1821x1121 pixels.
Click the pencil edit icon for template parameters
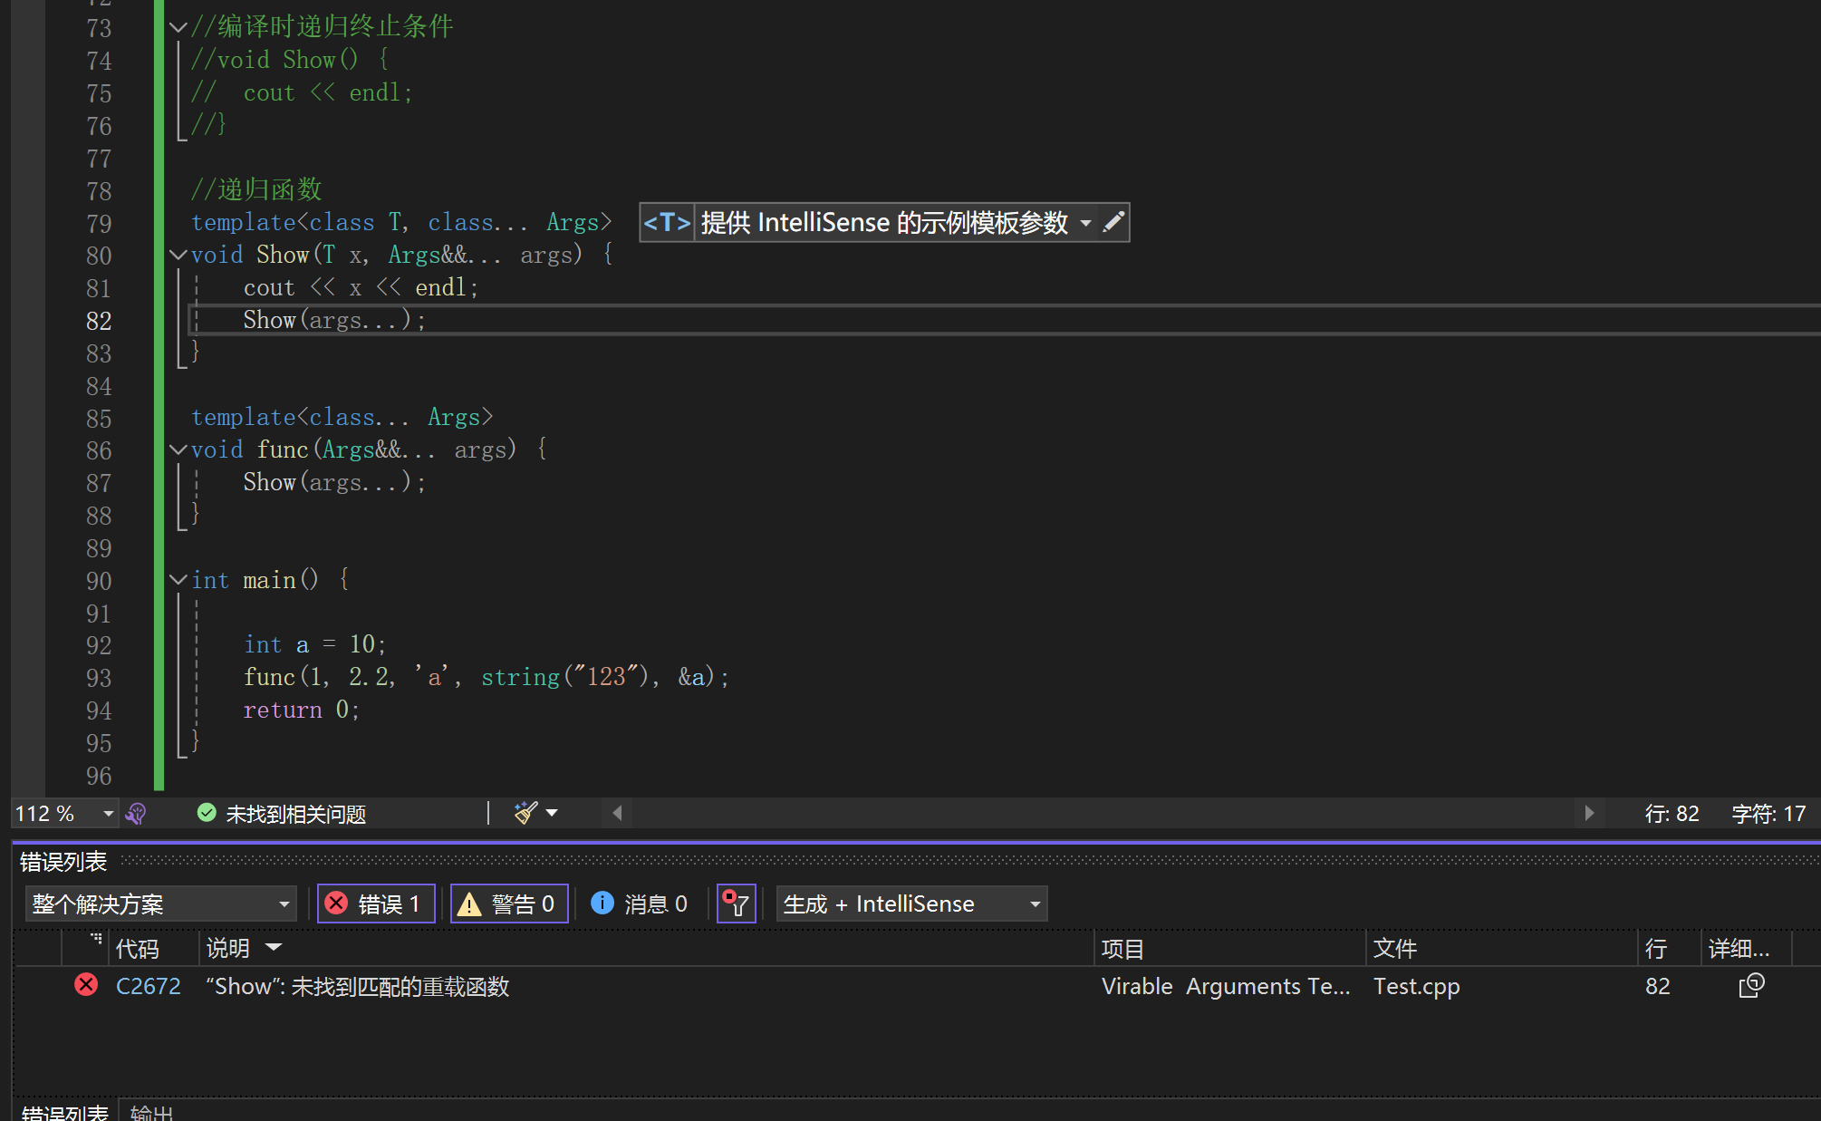(x=1114, y=222)
